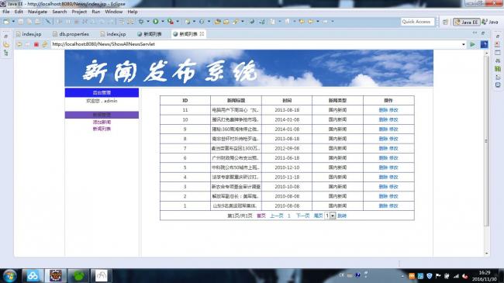Open the Baidu cloud taskbar icon
This screenshot has width=504, height=283.
(33, 276)
